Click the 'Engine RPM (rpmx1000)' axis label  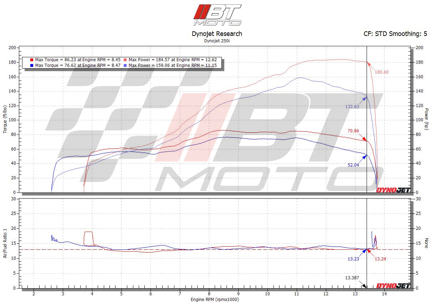pos(215,300)
